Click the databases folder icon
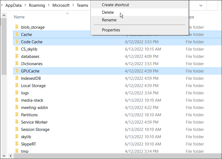The height and width of the screenshot is (159, 222). tap(17, 56)
